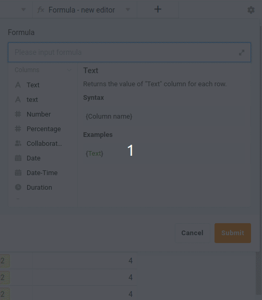This screenshot has width=262, height=300.
Task: Click the clock icon next to Duration
Action: click(18, 187)
